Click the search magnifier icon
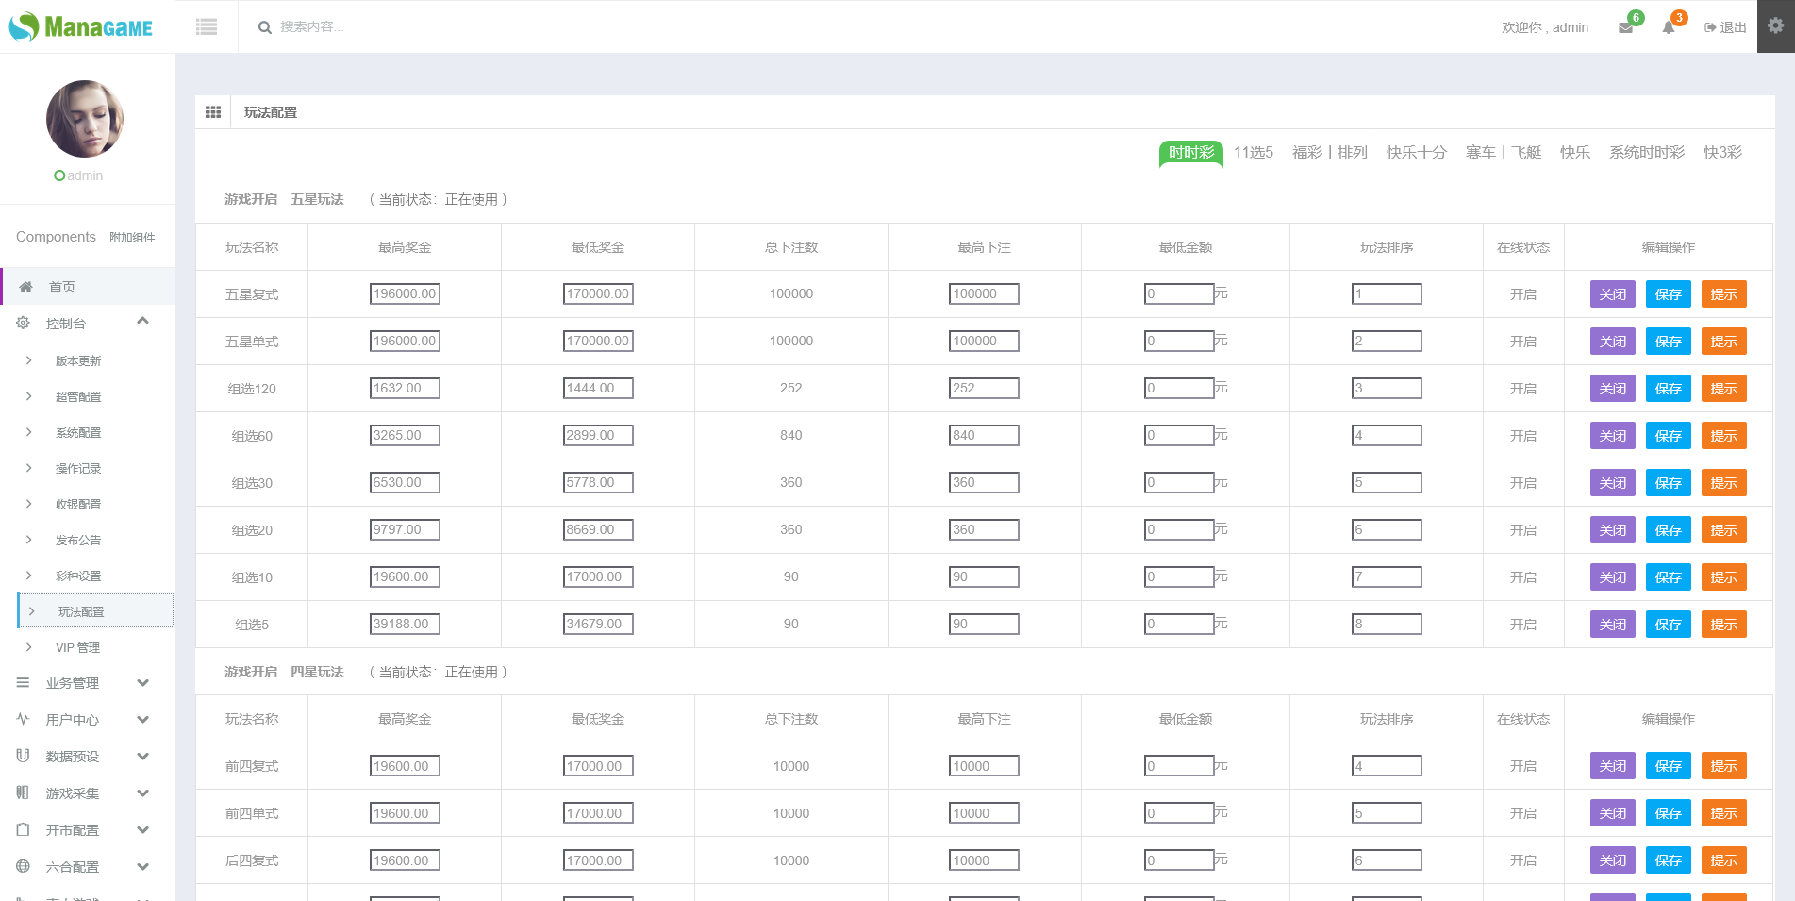The width and height of the screenshot is (1795, 901). [265, 27]
